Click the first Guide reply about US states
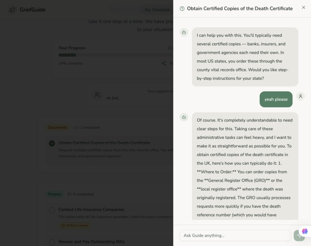Screen dimensions: 311x246 245,57
